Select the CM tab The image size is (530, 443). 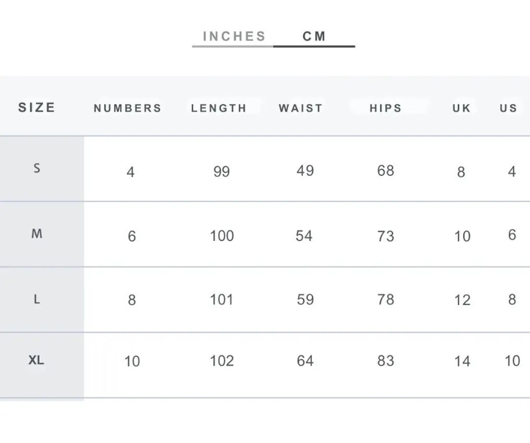point(314,36)
